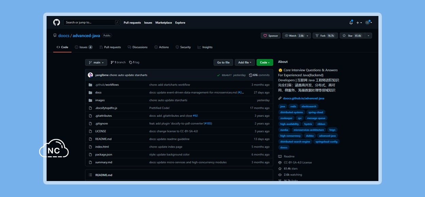The image size is (425, 197).
Task: Click the folder icon of the docs row
Action: pyautogui.click(x=90, y=92)
